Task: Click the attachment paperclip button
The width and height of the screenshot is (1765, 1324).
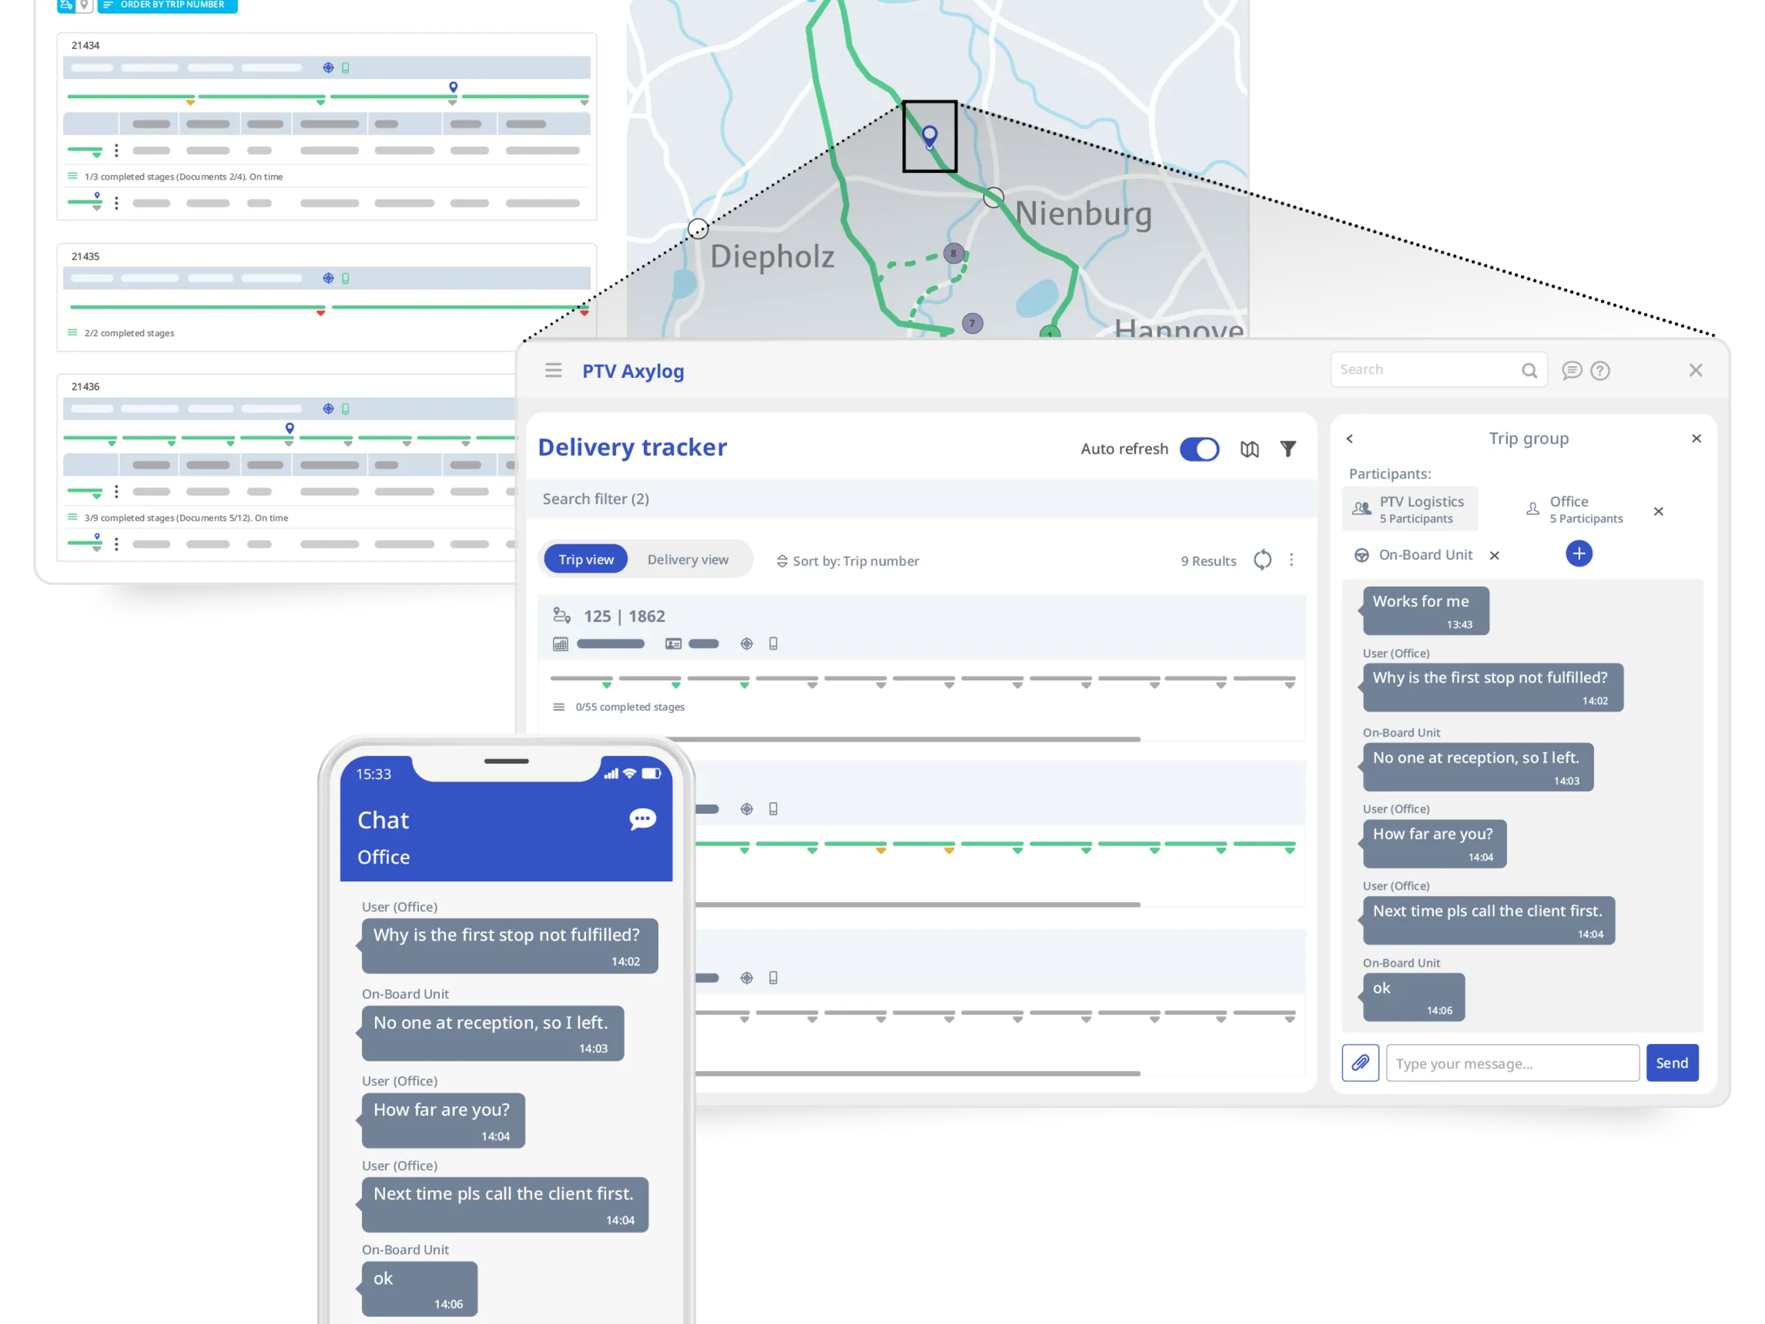Action: click(1360, 1063)
